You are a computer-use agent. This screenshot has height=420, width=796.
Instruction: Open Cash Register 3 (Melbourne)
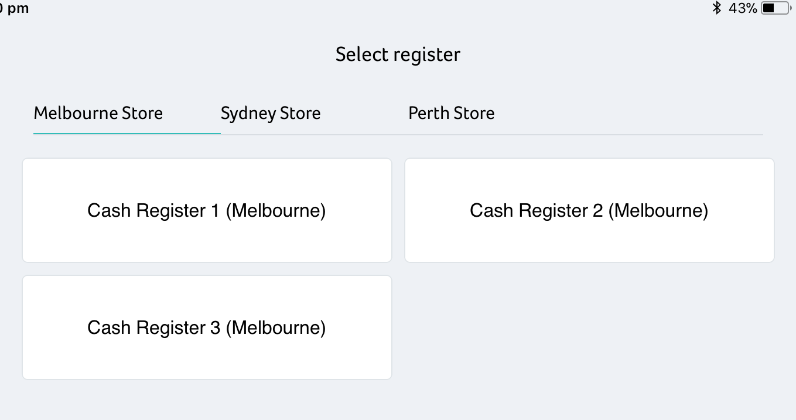point(207,327)
